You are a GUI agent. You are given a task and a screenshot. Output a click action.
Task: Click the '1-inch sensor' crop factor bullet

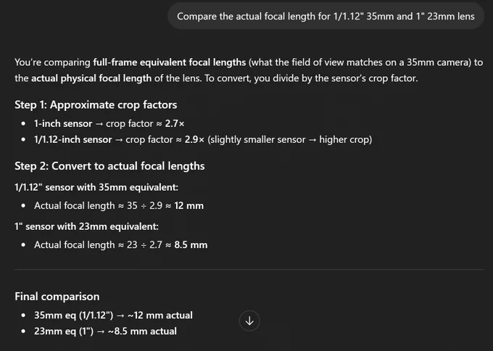[109, 123]
